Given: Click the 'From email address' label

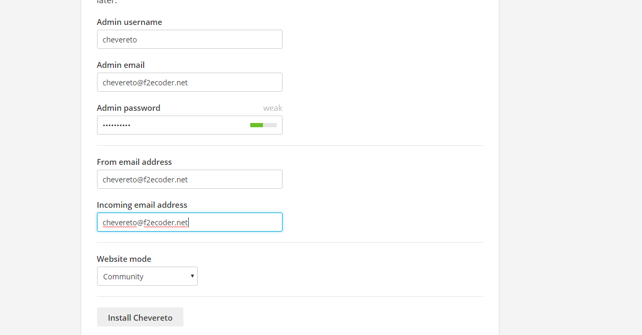Looking at the screenshot, I should click(x=134, y=162).
